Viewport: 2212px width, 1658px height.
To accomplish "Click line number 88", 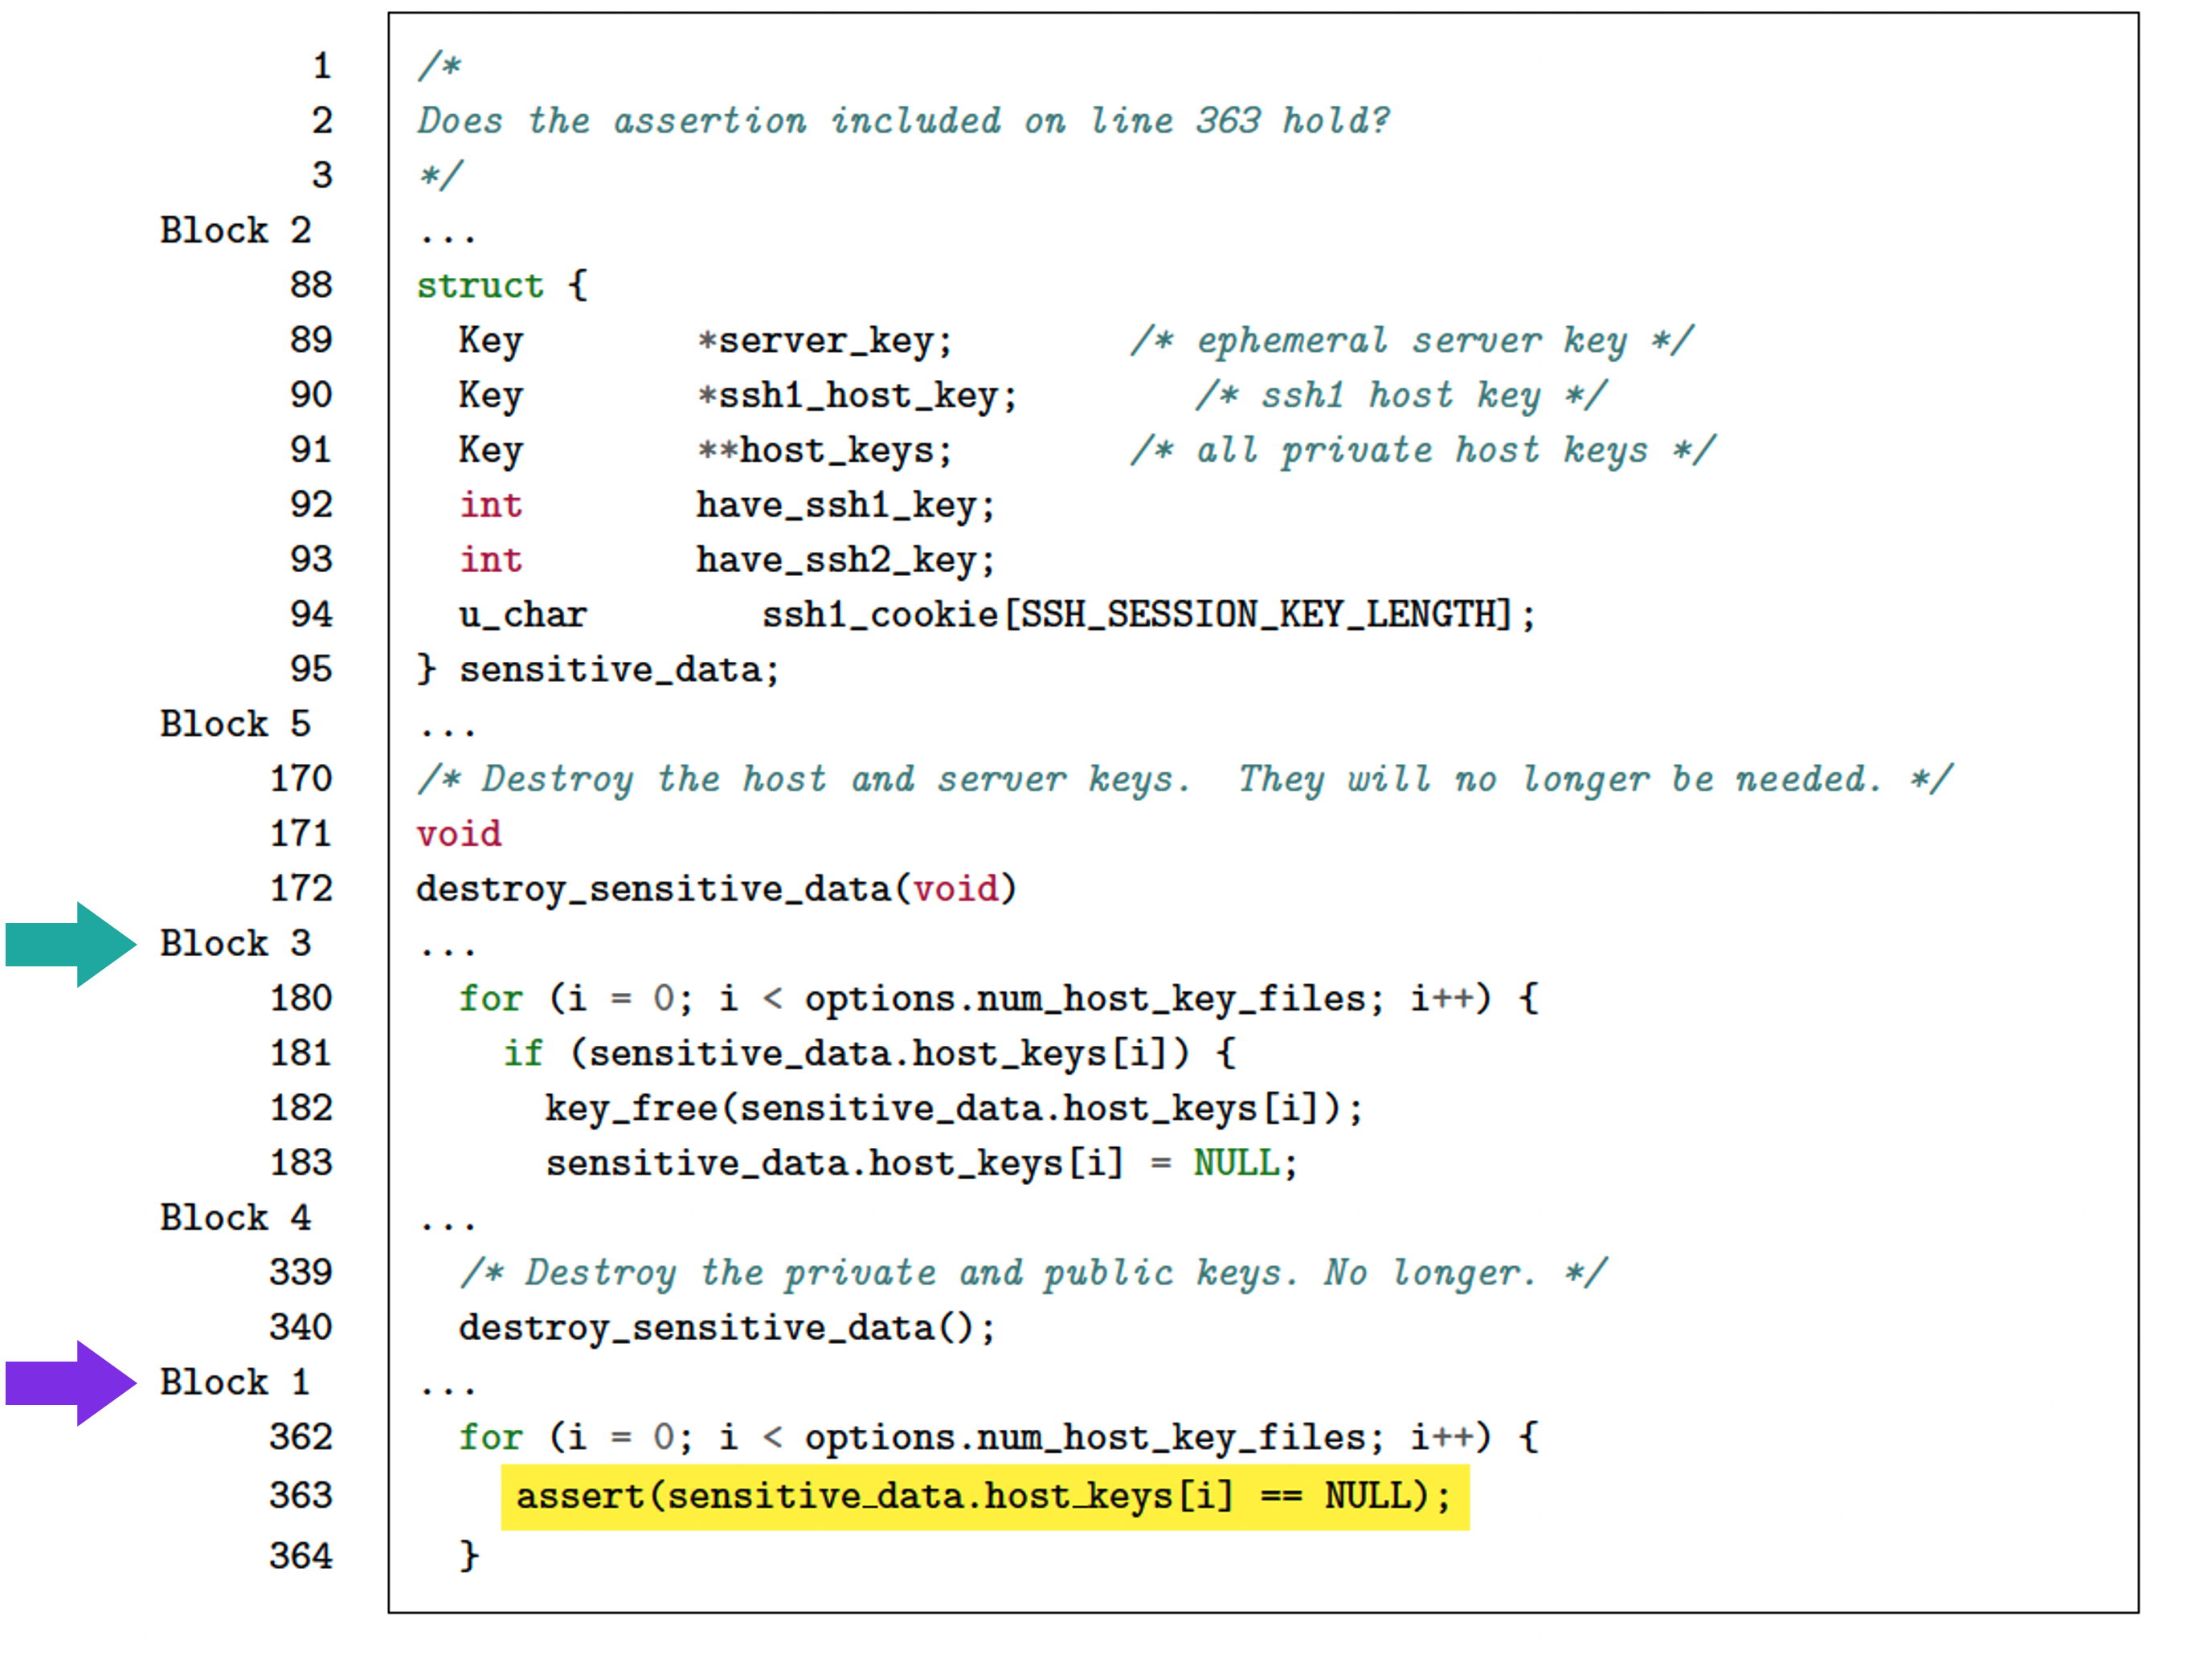I will point(311,285).
